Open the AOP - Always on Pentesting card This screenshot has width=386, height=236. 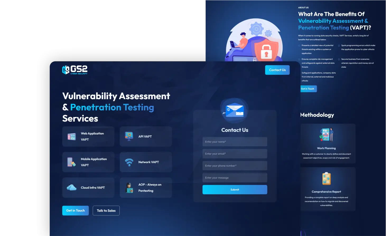click(146, 188)
